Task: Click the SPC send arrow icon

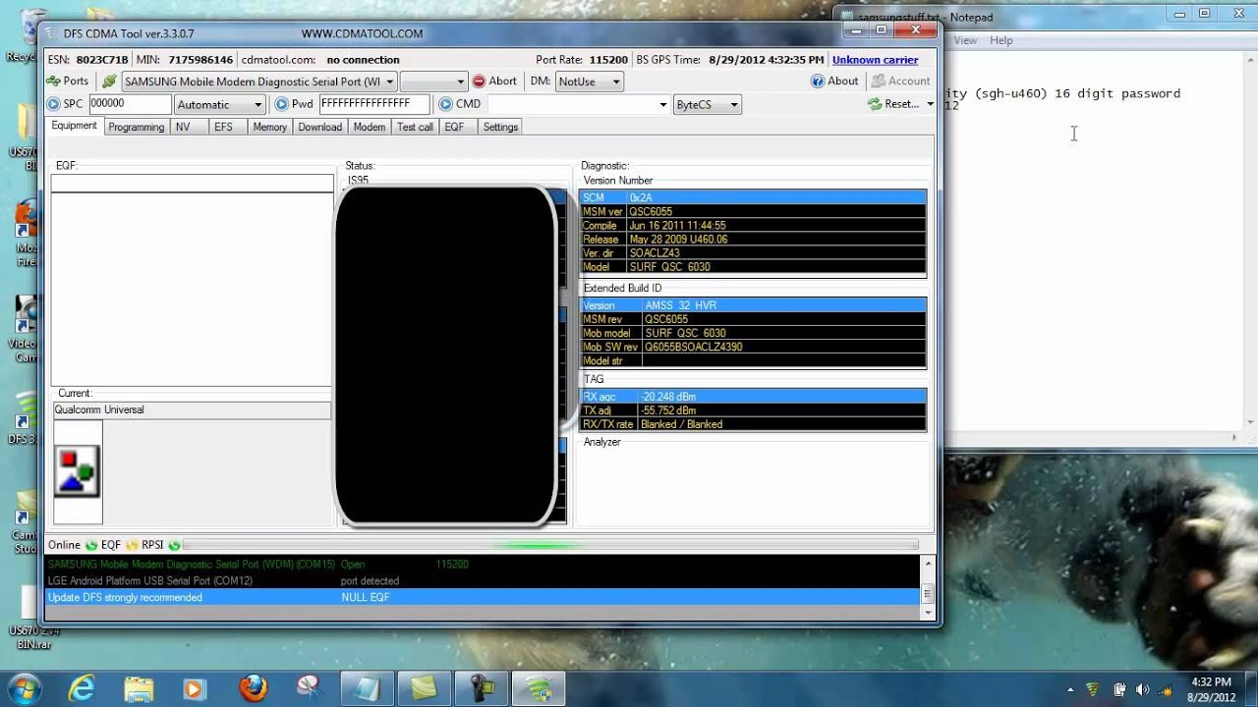Action: tap(53, 104)
